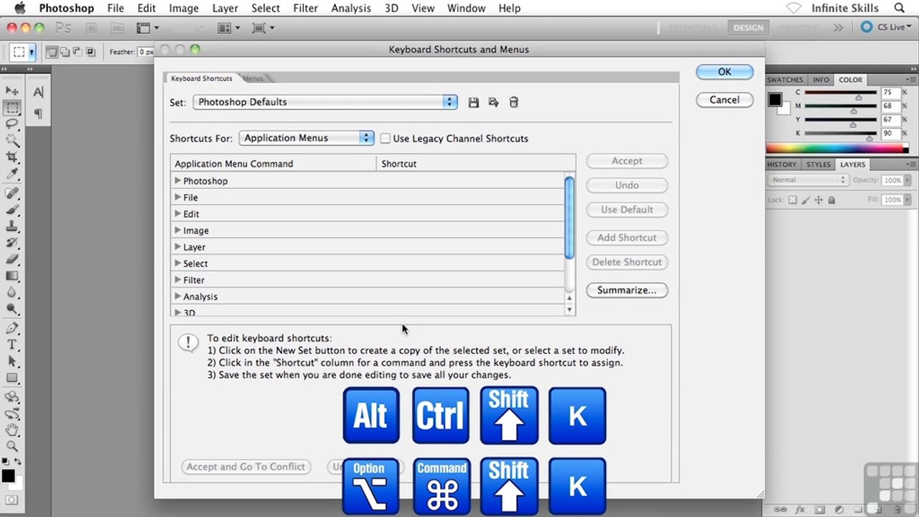This screenshot has width=919, height=517.
Task: Expand the Layer menu commands
Action: click(x=177, y=247)
